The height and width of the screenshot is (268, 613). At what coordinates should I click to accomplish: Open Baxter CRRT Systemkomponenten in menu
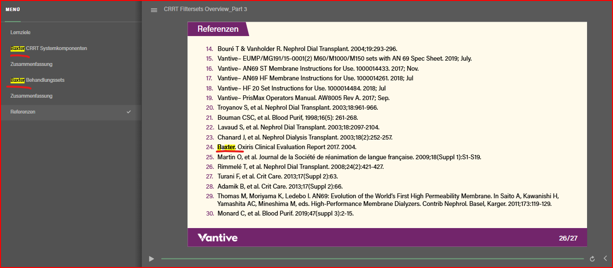[x=49, y=49]
